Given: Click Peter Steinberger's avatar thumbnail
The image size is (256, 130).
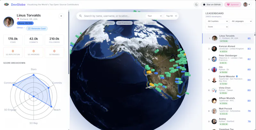Looking at the screenshot, I should pyautogui.click(x=214, y=59).
